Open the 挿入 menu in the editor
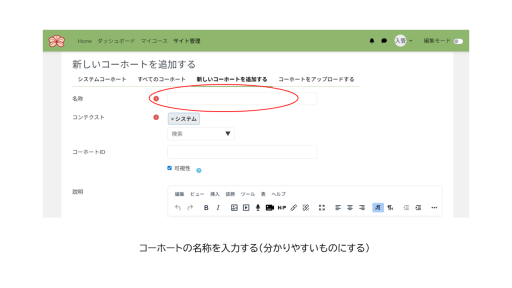The width and height of the screenshot is (512, 288). pyautogui.click(x=214, y=194)
